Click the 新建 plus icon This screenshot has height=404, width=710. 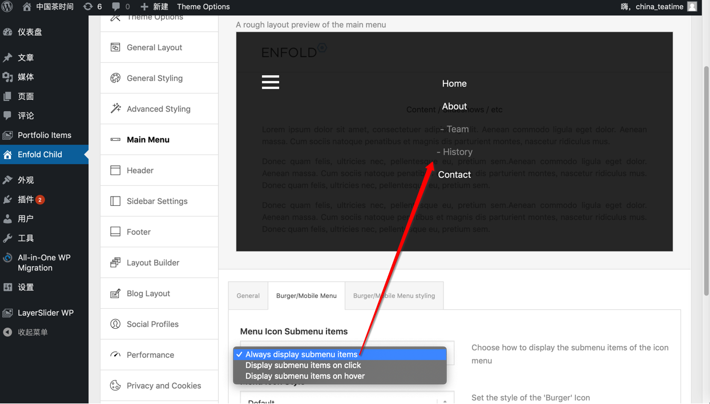144,7
